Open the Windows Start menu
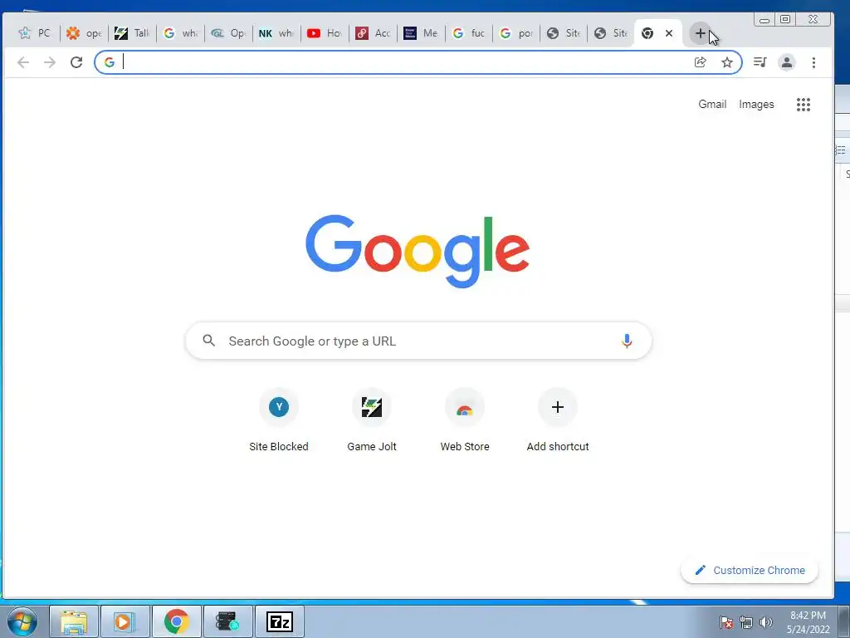Viewport: 850px width, 638px height. pos(22,621)
